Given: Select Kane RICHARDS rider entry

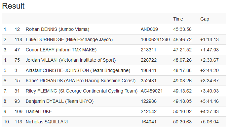Looking at the screenshot, I should point(81,81).
